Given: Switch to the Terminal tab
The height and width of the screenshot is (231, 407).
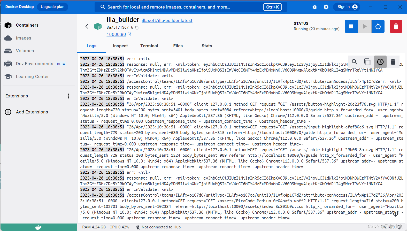Looking at the screenshot, I should pos(149,46).
